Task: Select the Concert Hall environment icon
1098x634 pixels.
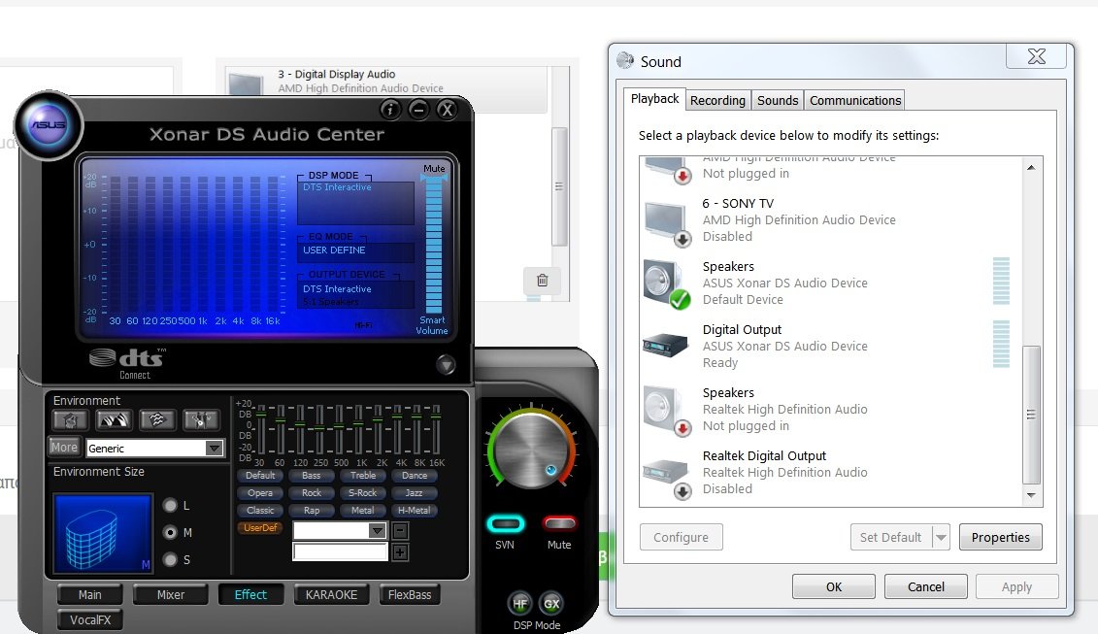Action: 114,419
